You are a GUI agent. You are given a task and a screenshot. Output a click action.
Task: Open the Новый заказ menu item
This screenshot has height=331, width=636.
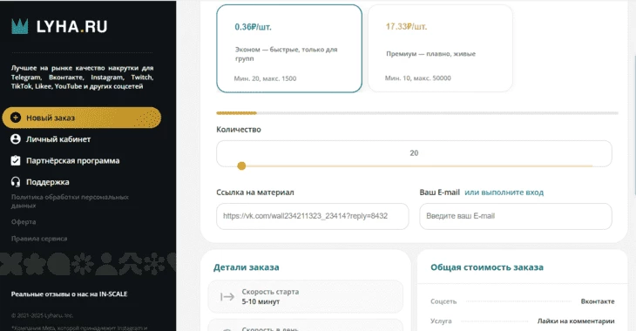pos(82,118)
